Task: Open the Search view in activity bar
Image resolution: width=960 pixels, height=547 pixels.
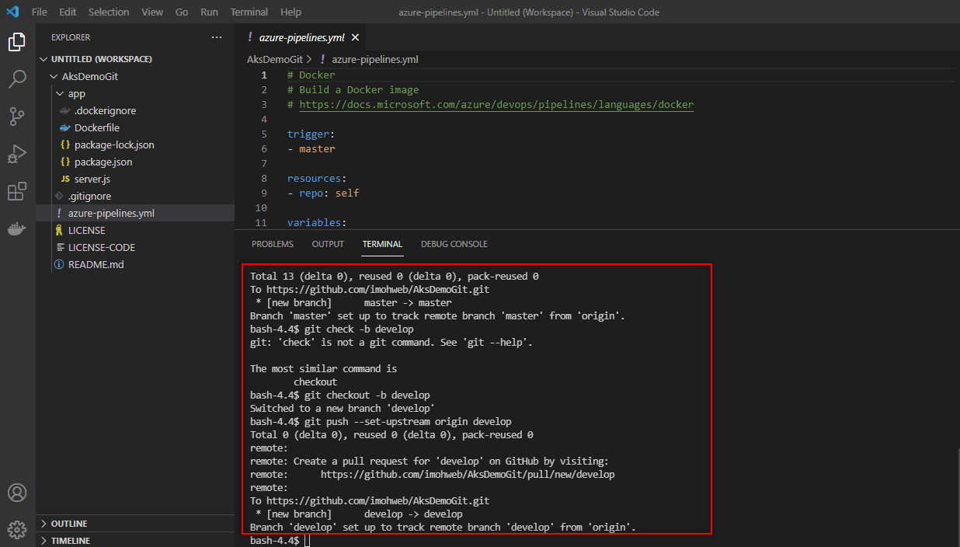Action: click(x=17, y=79)
